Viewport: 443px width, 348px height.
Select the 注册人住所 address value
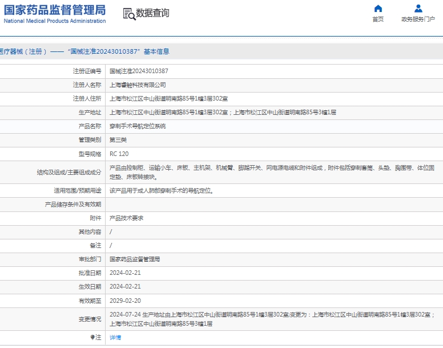coord(168,99)
